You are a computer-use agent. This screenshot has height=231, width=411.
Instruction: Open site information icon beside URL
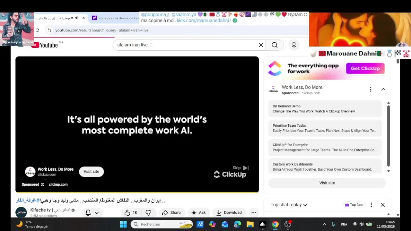point(49,30)
